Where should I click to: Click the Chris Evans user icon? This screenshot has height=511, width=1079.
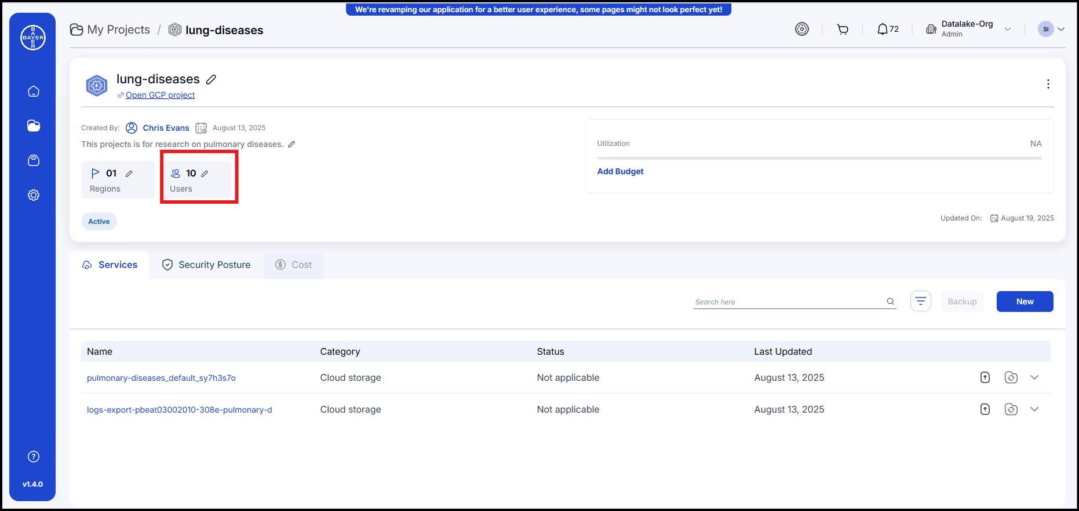tap(132, 128)
